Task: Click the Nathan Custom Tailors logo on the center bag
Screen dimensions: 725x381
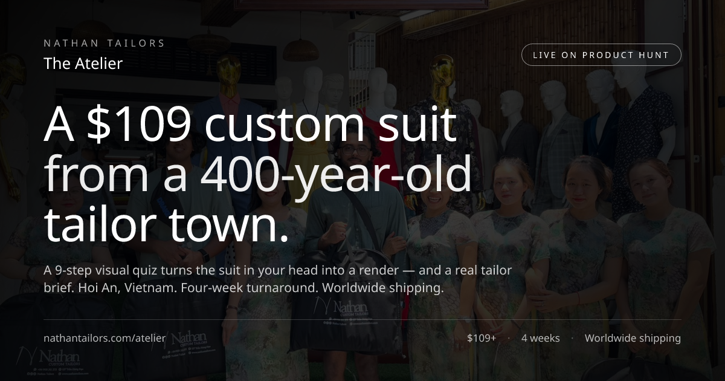Action: 350,305
